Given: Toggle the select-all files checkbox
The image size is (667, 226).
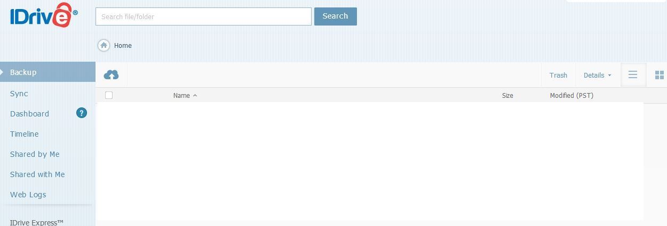Looking at the screenshot, I should pos(109,95).
